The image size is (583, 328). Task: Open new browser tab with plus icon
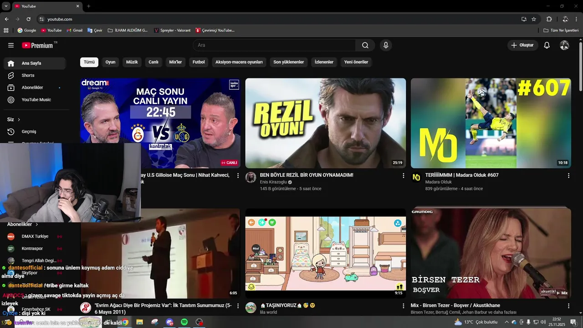pos(88,6)
